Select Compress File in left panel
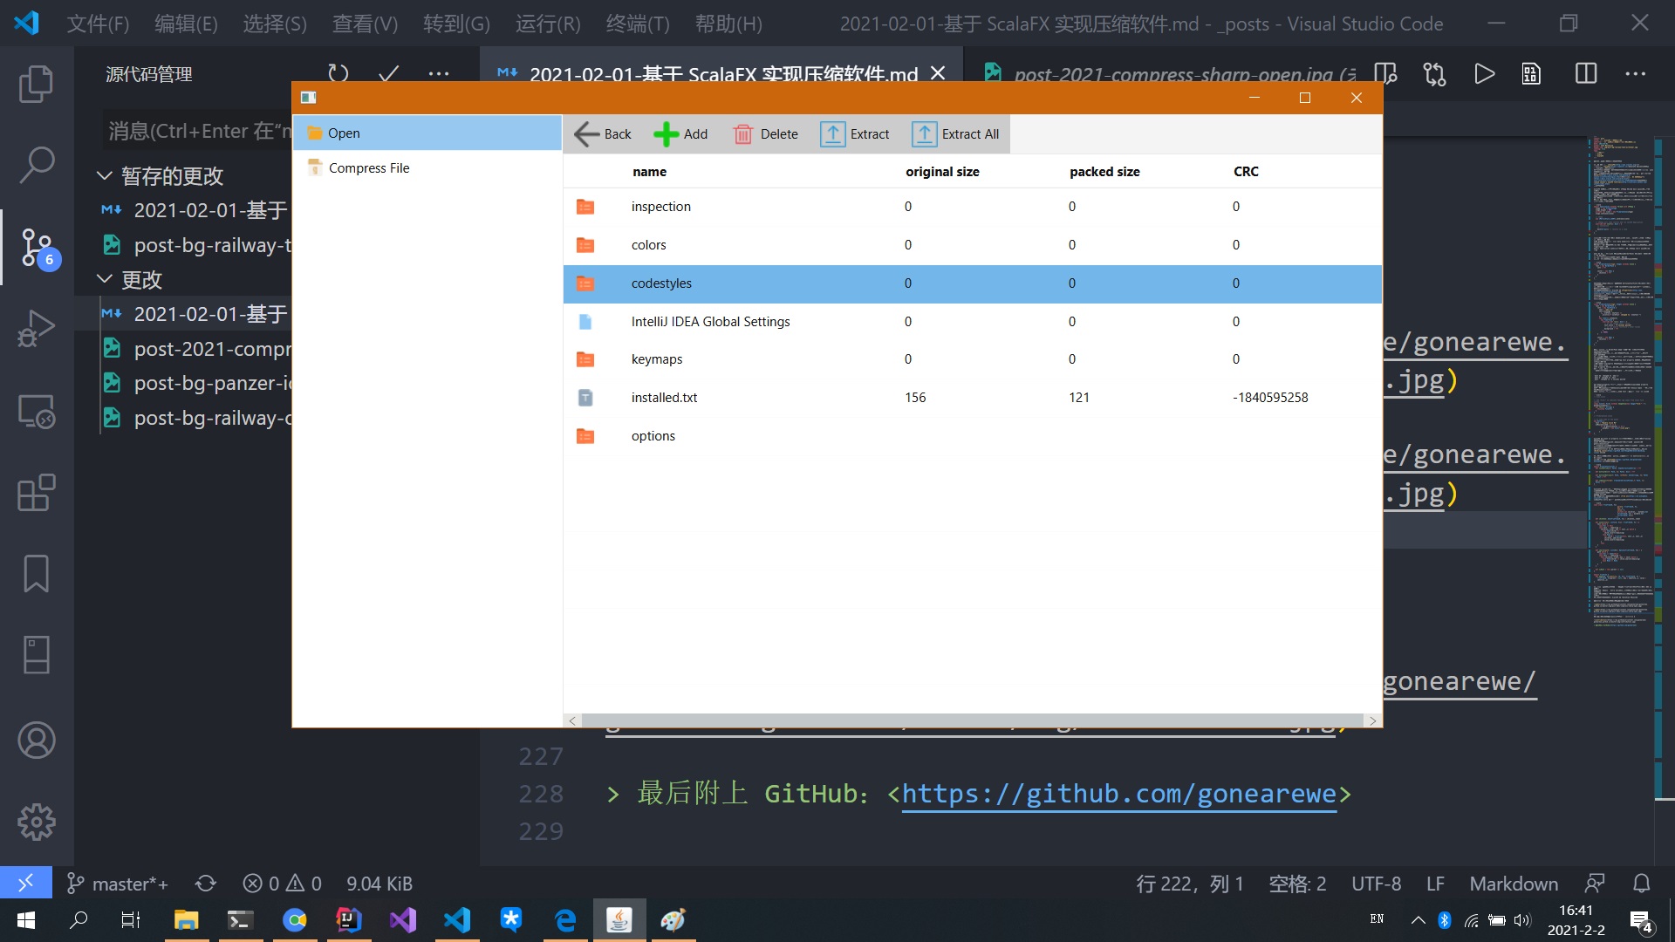Image resolution: width=1675 pixels, height=942 pixels. (x=369, y=168)
